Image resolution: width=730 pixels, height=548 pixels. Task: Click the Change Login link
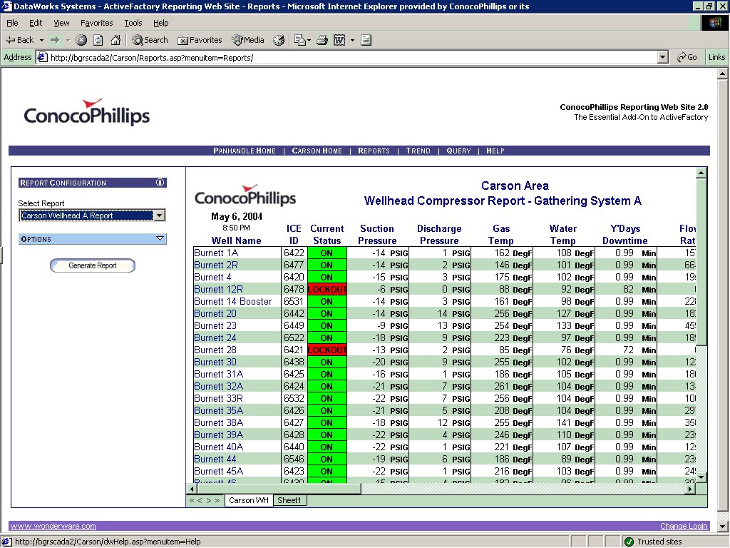pyautogui.click(x=684, y=526)
